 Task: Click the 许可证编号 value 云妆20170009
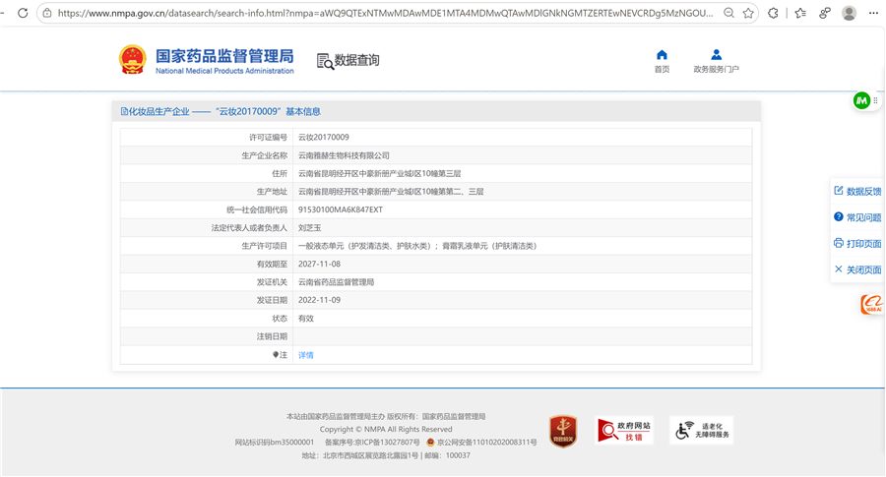click(x=324, y=137)
